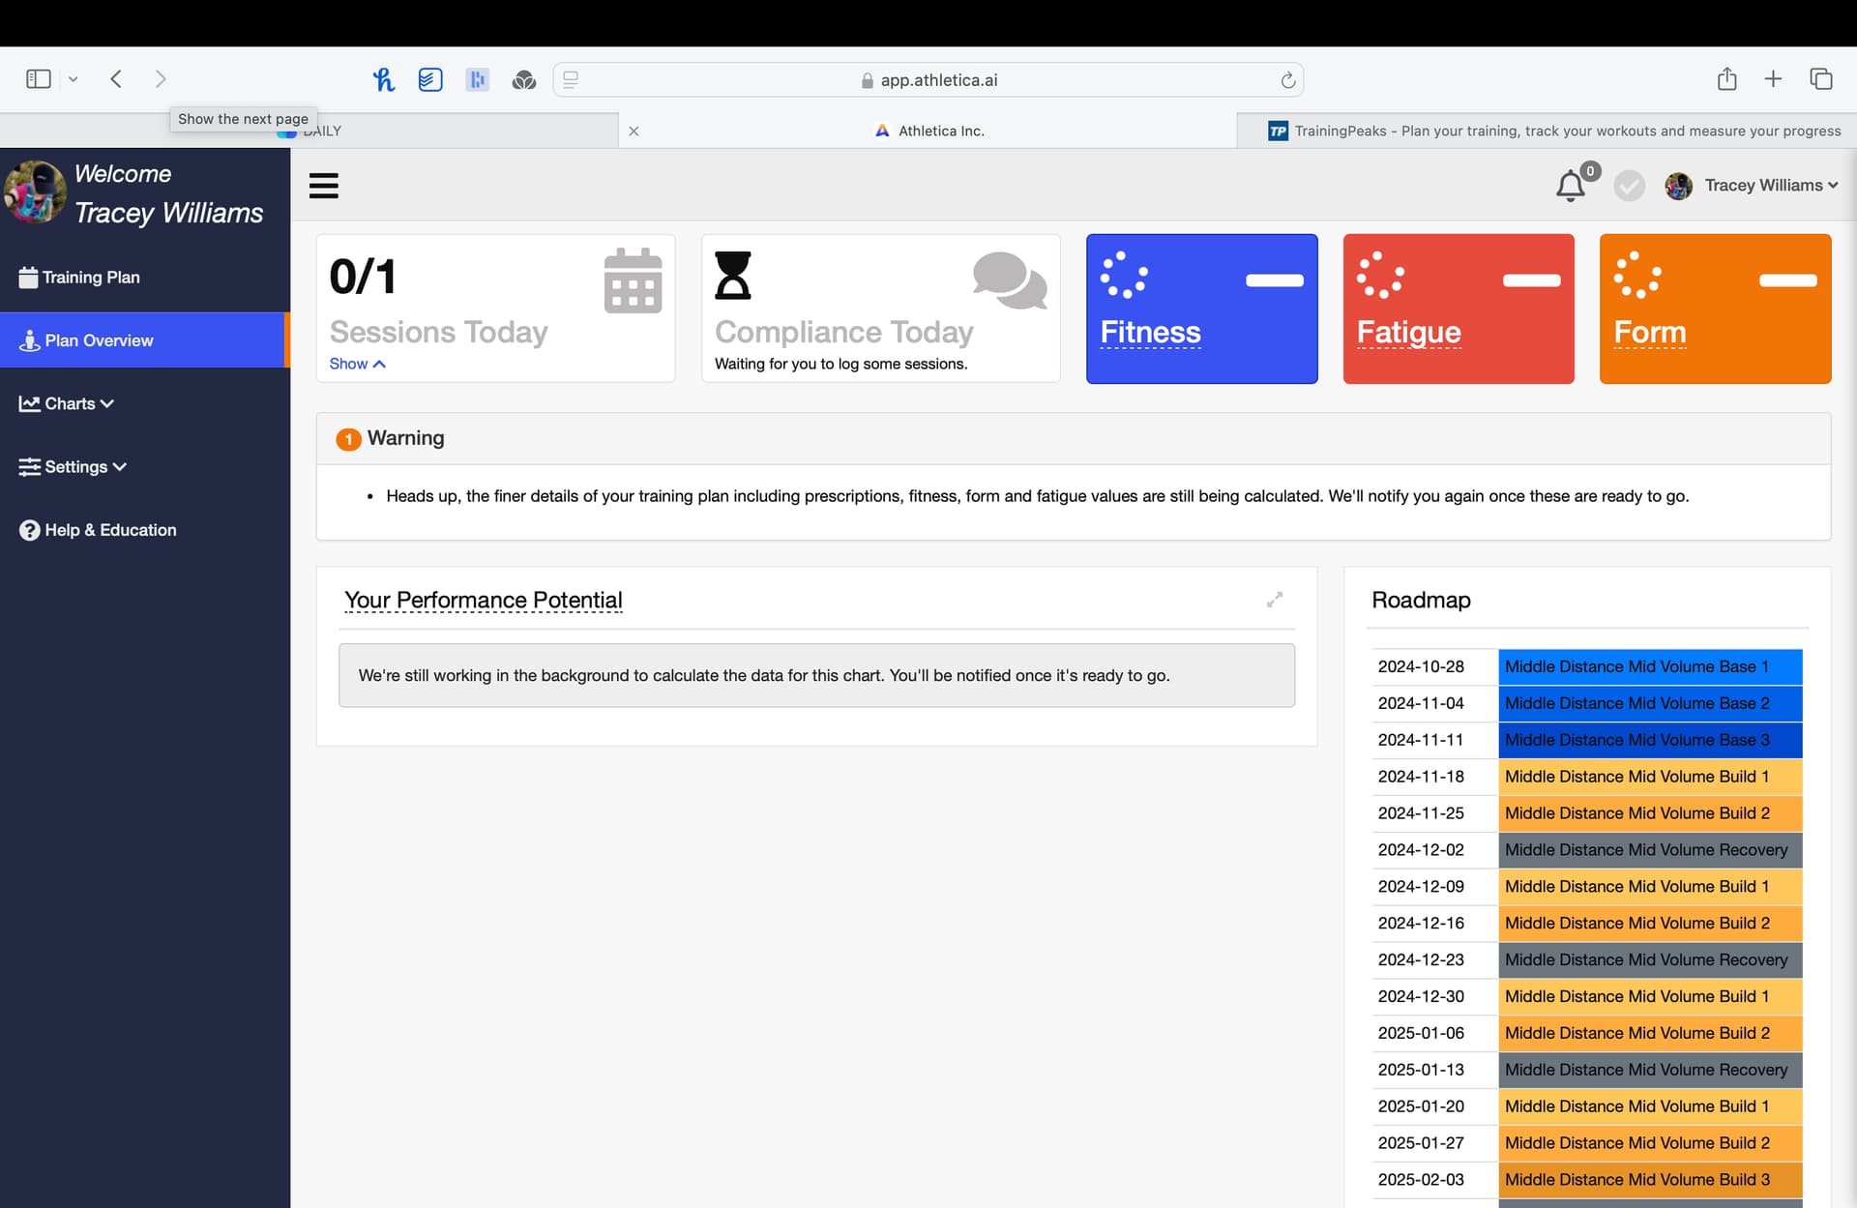Show the tab overview
The width and height of the screenshot is (1857, 1208).
coord(1821,79)
